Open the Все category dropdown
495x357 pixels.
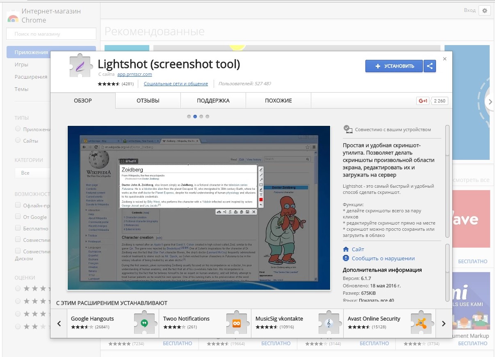tap(32, 173)
